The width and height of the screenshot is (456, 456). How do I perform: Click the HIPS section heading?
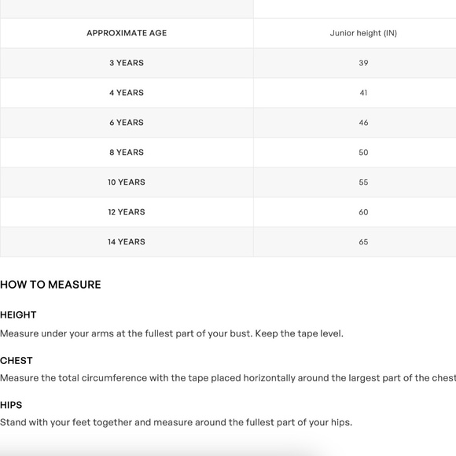click(11, 405)
